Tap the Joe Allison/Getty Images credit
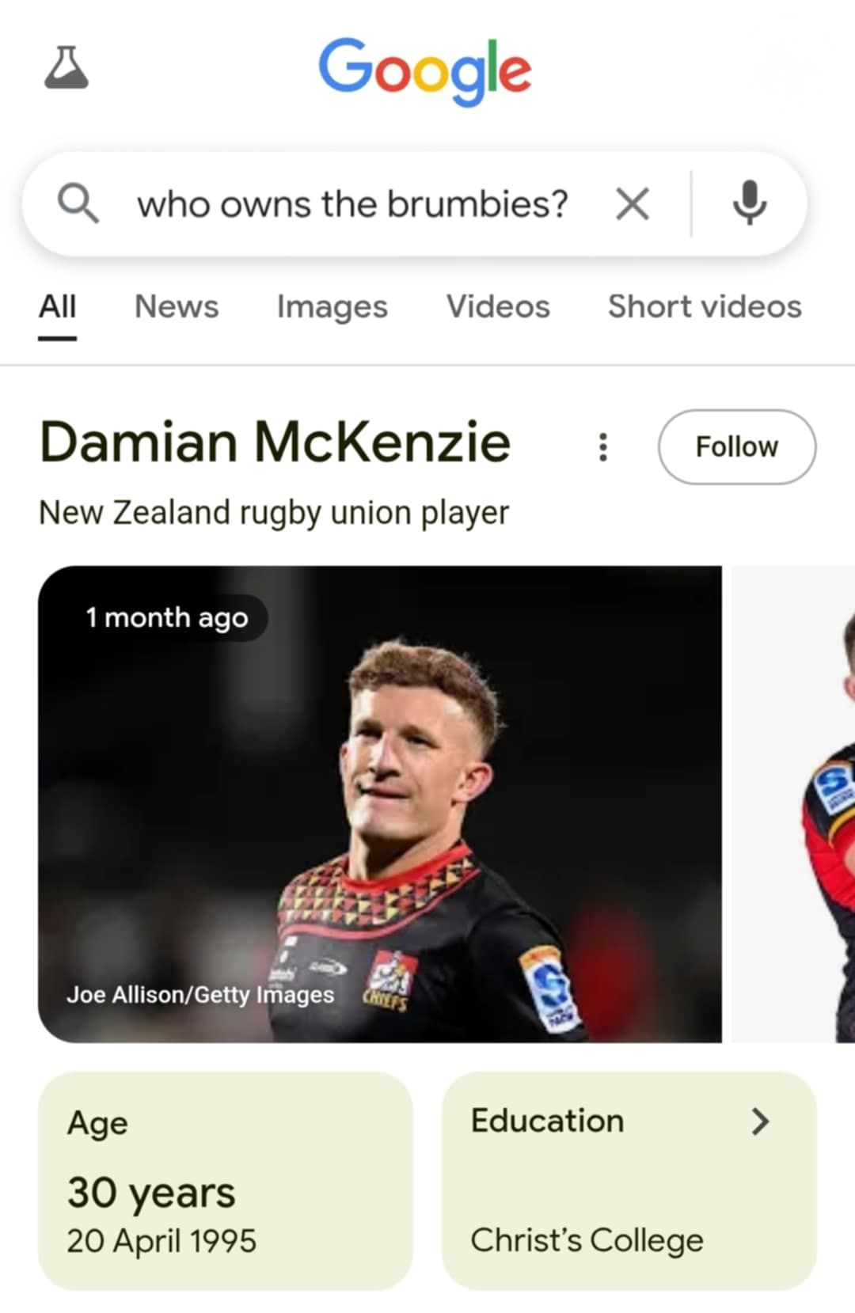 [x=200, y=995]
